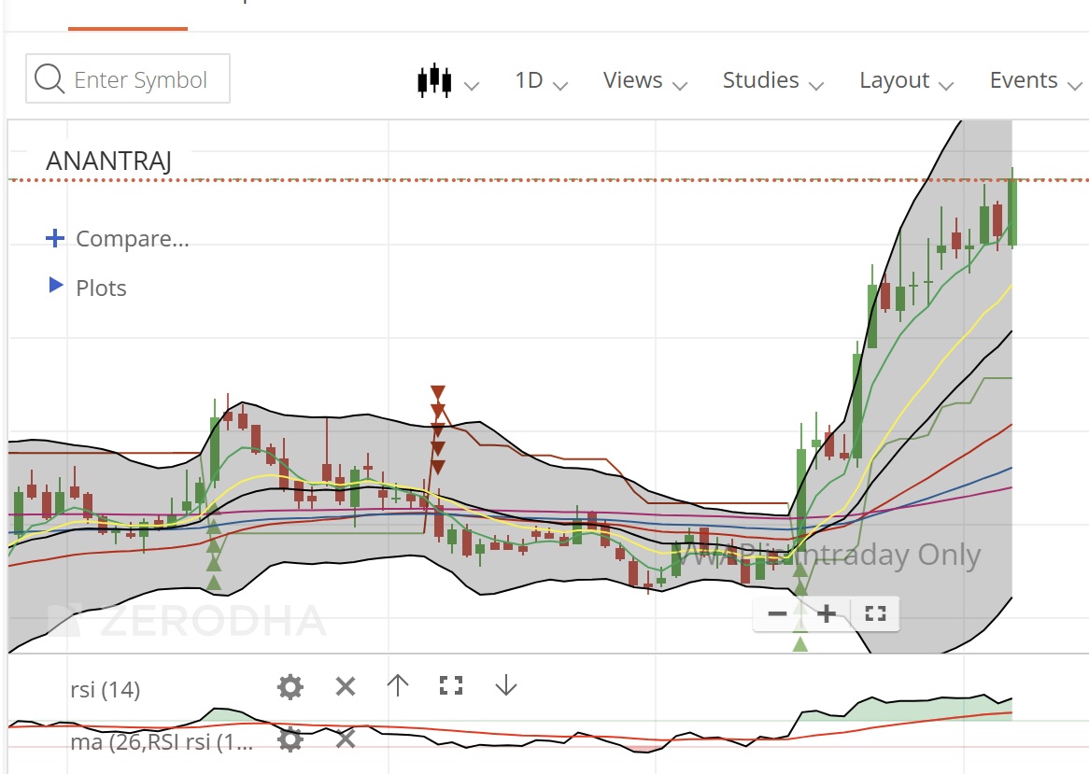The image size is (1089, 774).
Task: Open the Events menu
Action: click(1036, 80)
